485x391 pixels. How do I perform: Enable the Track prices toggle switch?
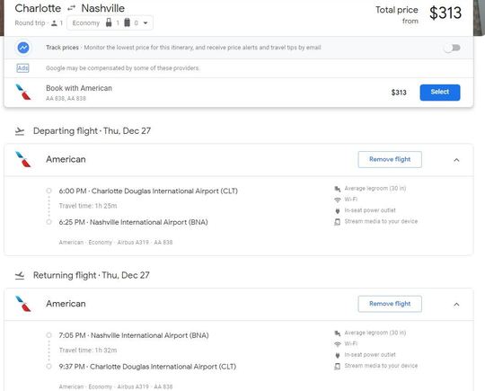[x=452, y=48]
